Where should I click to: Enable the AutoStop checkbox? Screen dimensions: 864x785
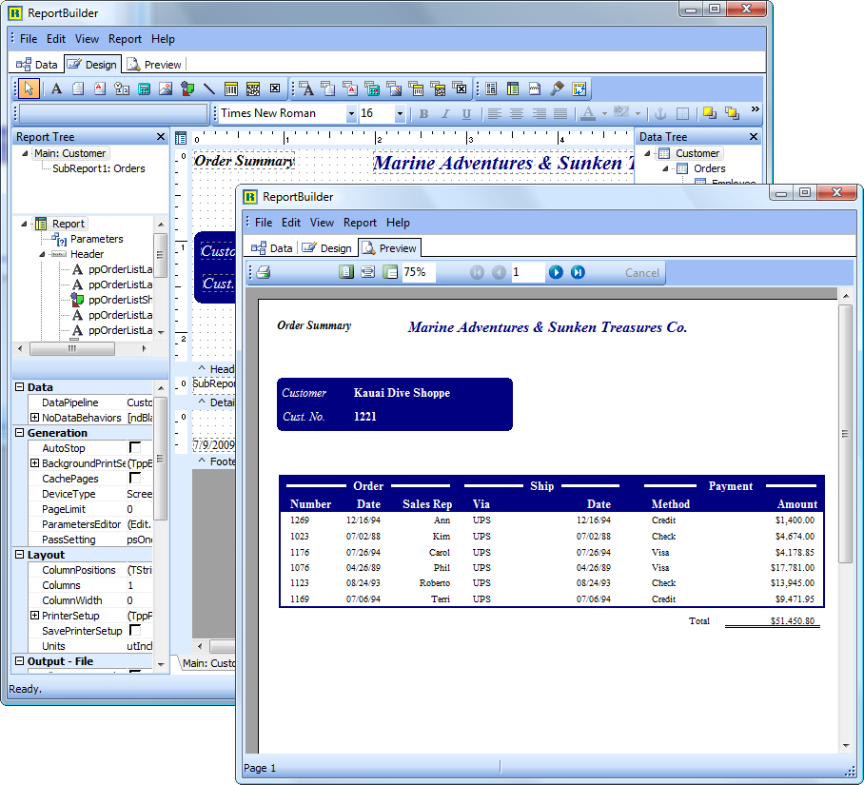[x=134, y=447]
